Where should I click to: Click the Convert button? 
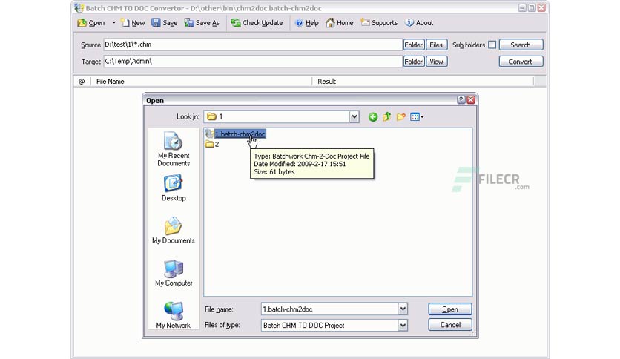click(521, 62)
